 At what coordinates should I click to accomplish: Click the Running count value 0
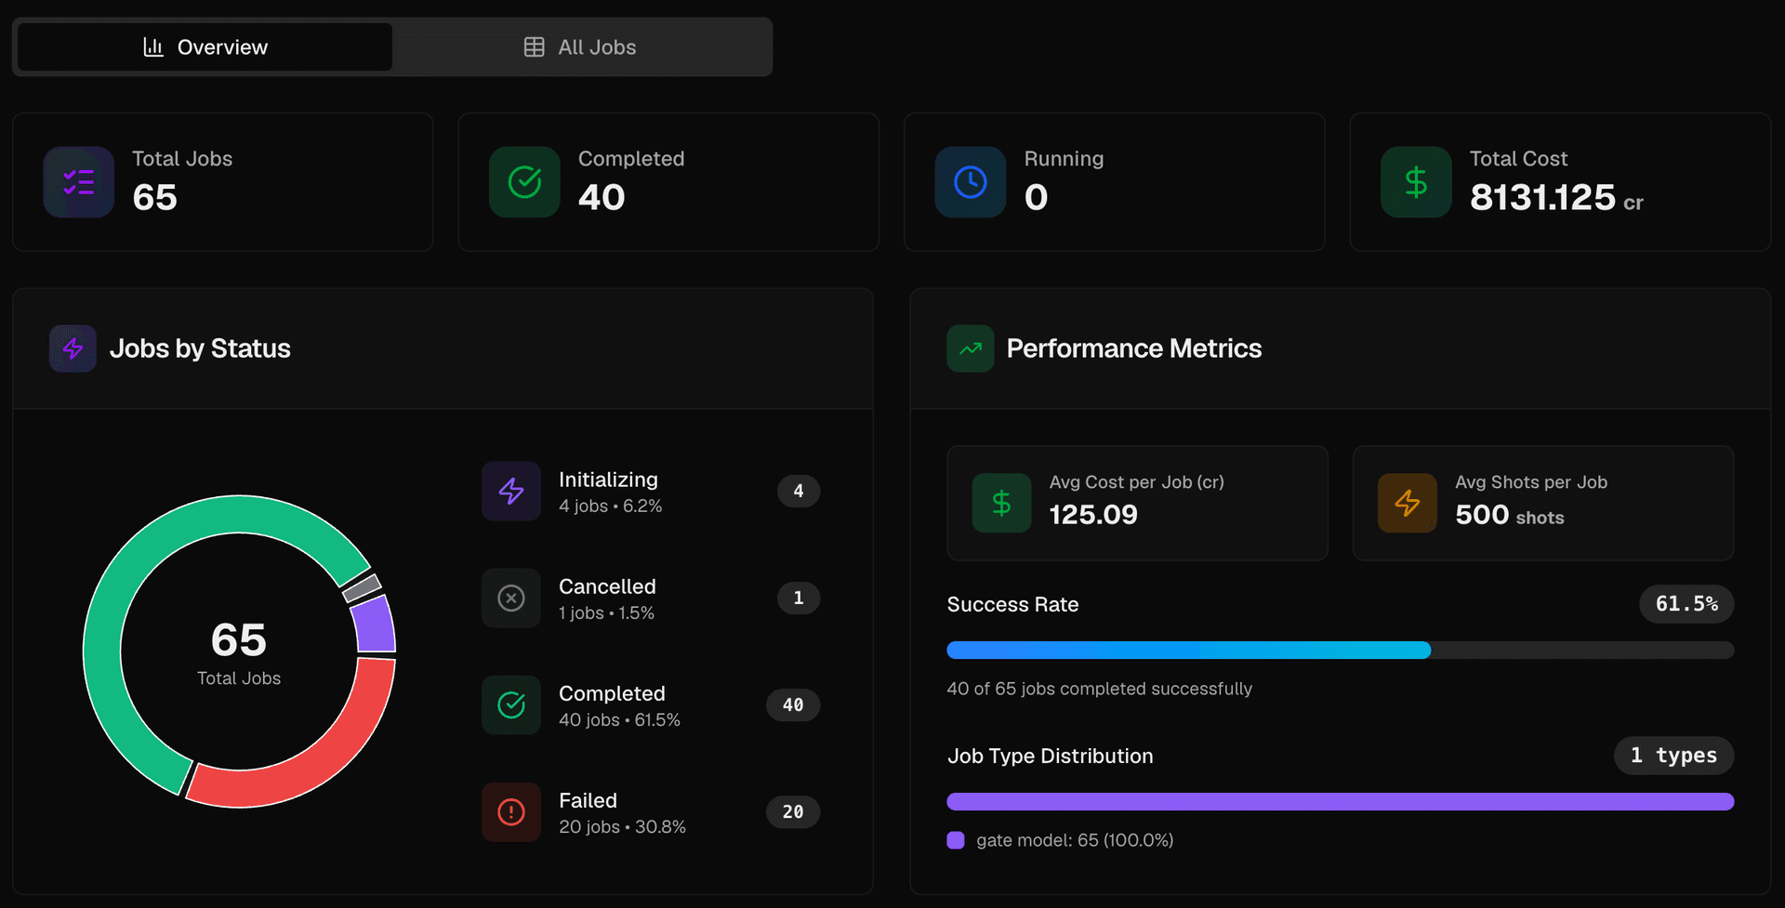click(1037, 197)
